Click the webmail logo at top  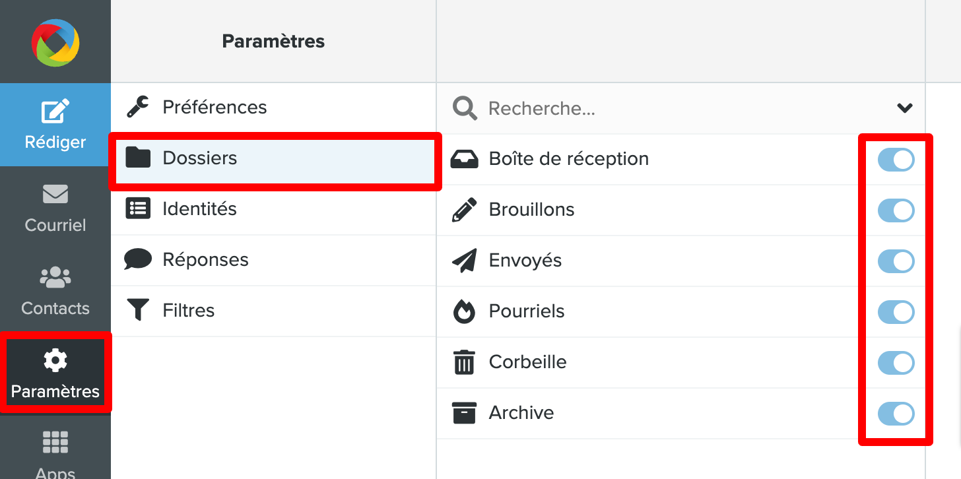click(55, 42)
